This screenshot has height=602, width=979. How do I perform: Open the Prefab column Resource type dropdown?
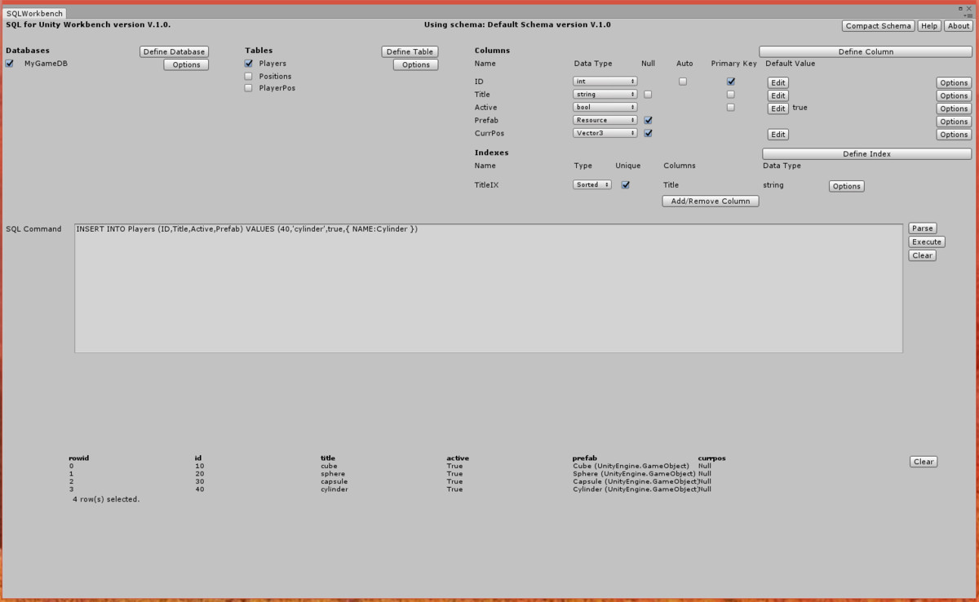pos(605,120)
